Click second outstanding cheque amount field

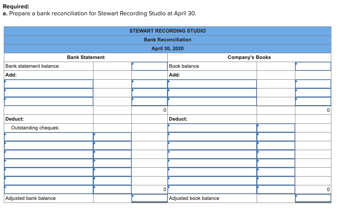(112, 146)
